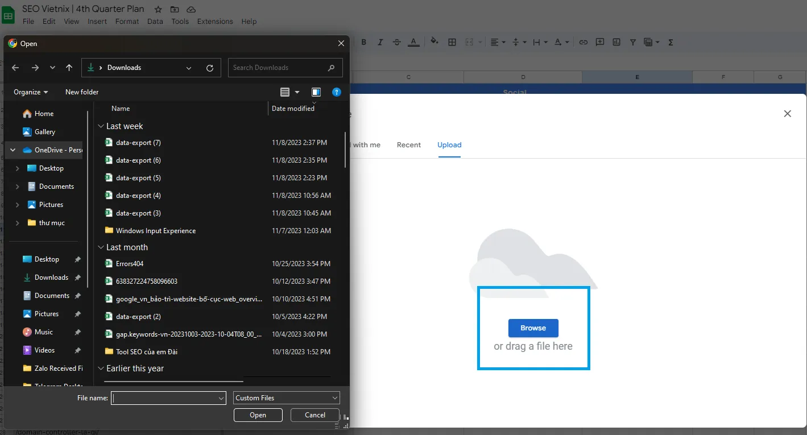
Task: Open the Extensions menu in Sheets
Action: tap(215, 22)
